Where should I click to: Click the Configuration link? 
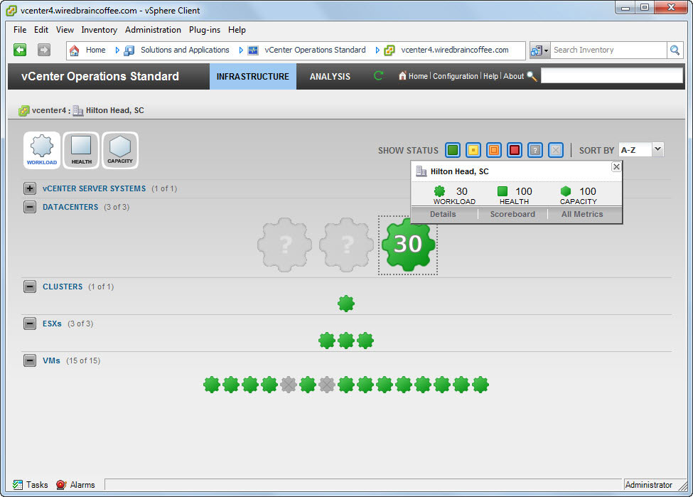(455, 76)
